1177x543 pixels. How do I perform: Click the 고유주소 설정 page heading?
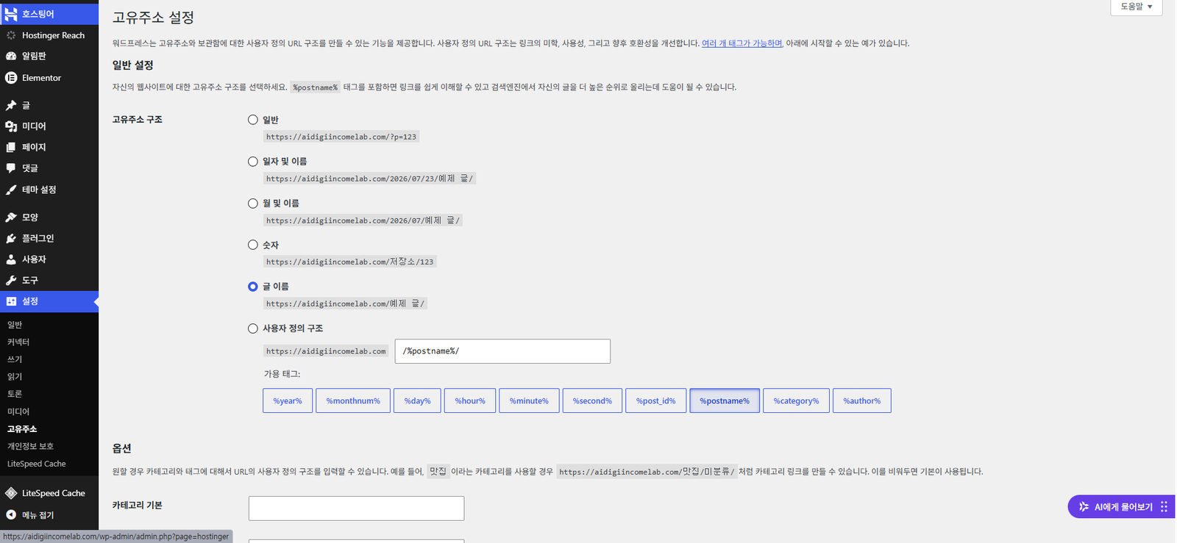coord(153,17)
